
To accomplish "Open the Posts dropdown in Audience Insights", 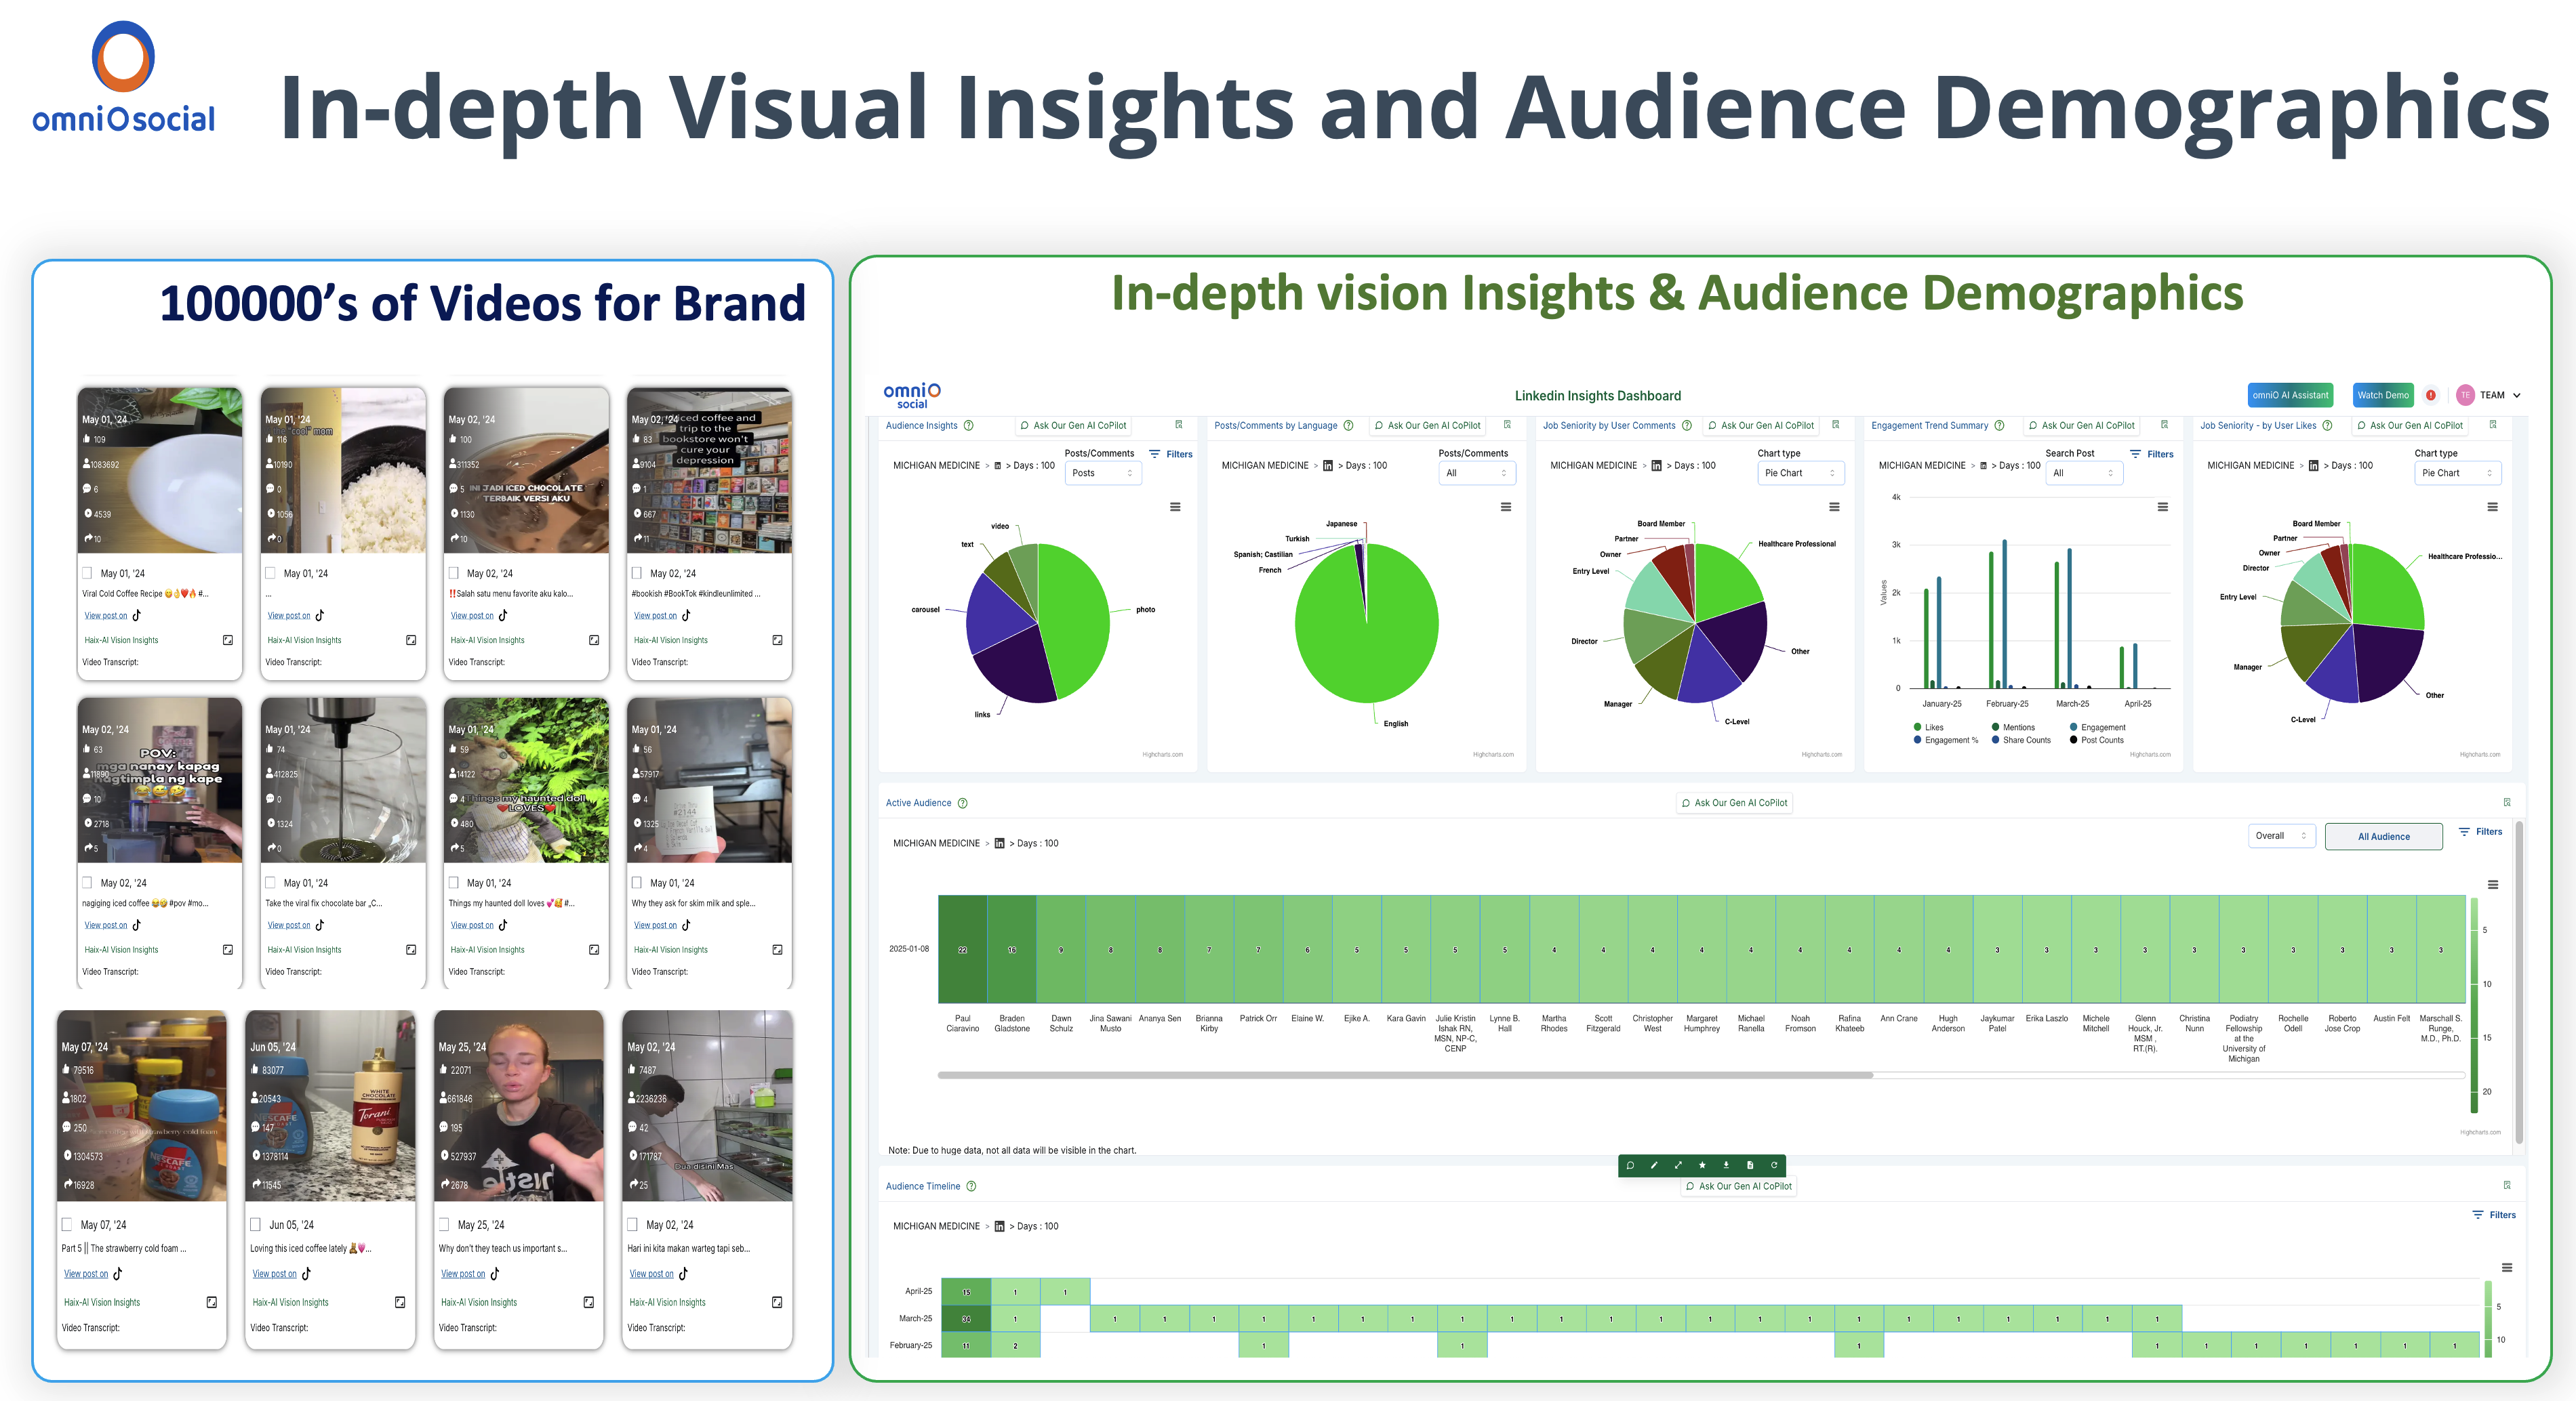I will coord(1103,474).
